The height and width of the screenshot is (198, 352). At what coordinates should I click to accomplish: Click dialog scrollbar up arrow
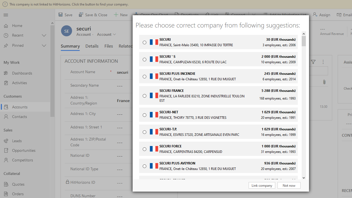(304, 34)
